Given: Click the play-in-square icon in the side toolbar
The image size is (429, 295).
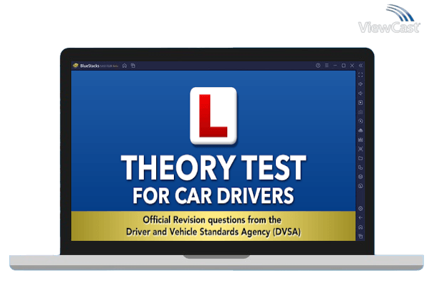Looking at the screenshot, I should 361,103.
